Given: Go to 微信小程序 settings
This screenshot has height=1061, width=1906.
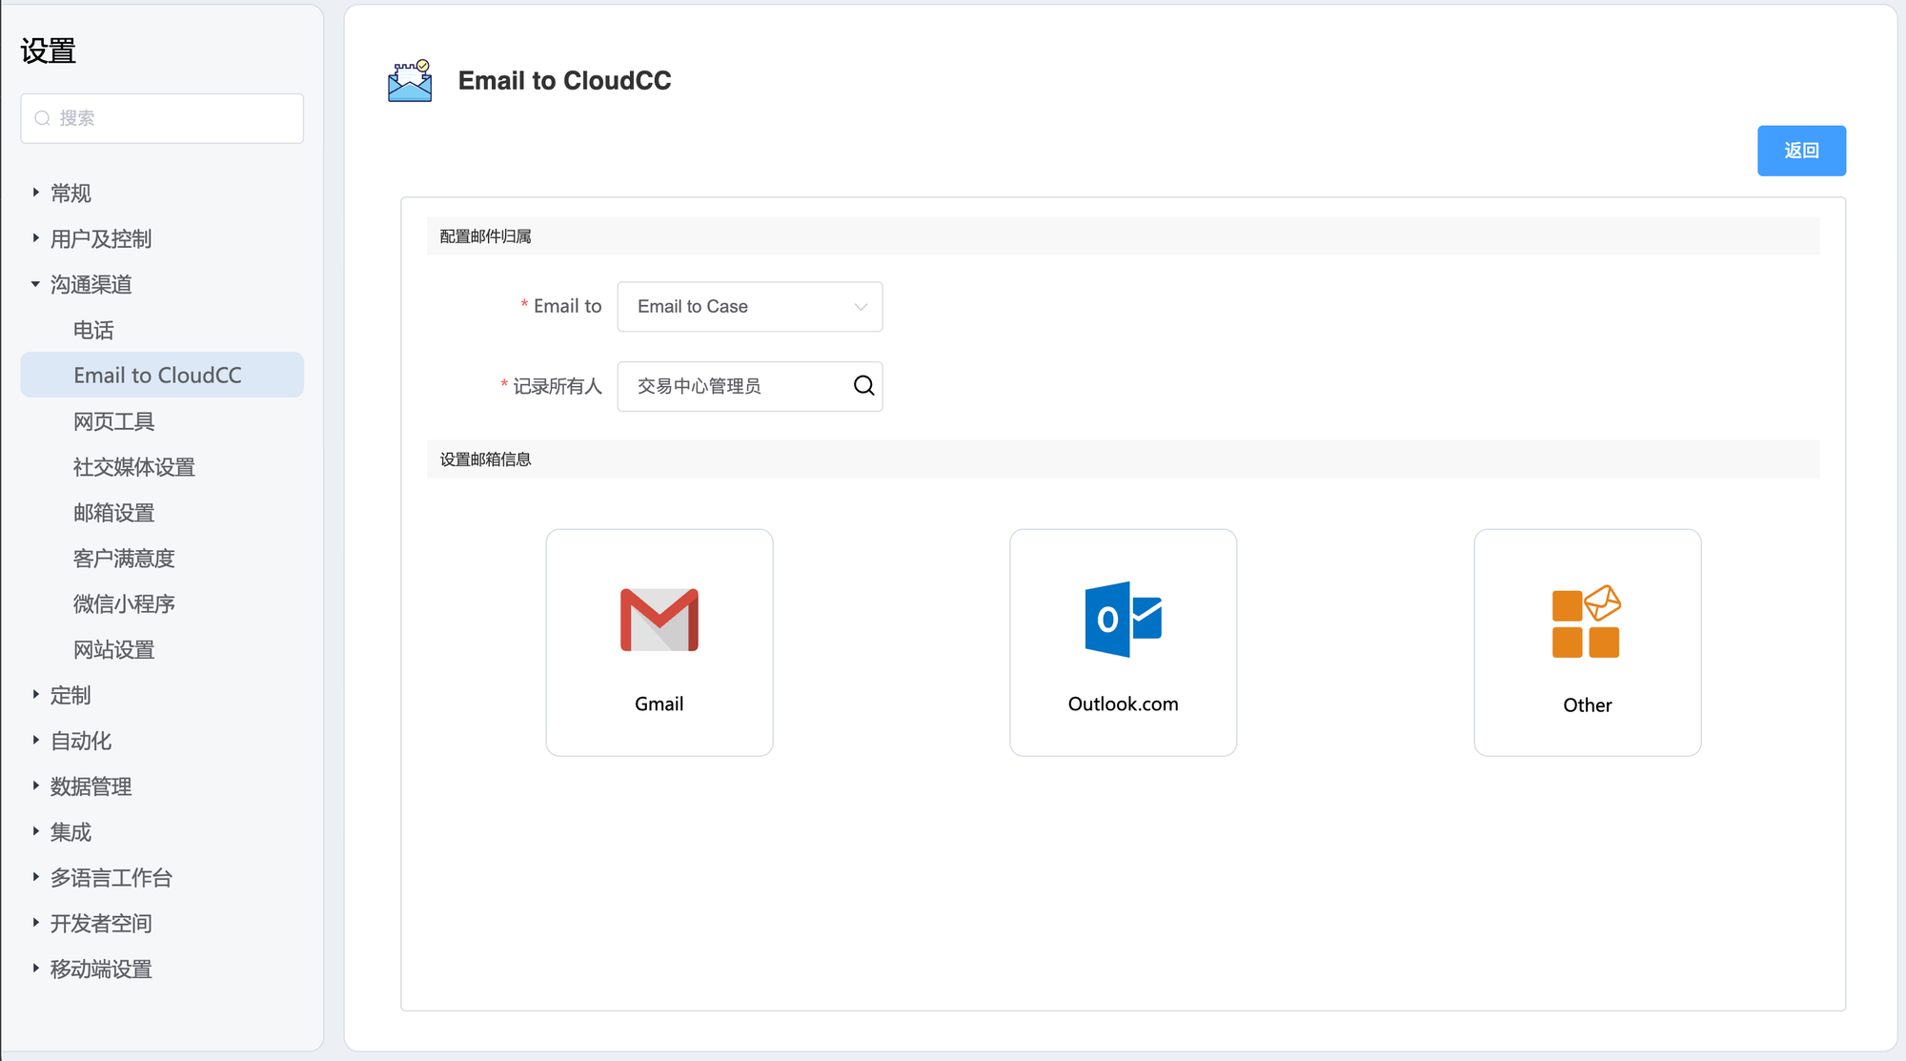Looking at the screenshot, I should (124, 604).
